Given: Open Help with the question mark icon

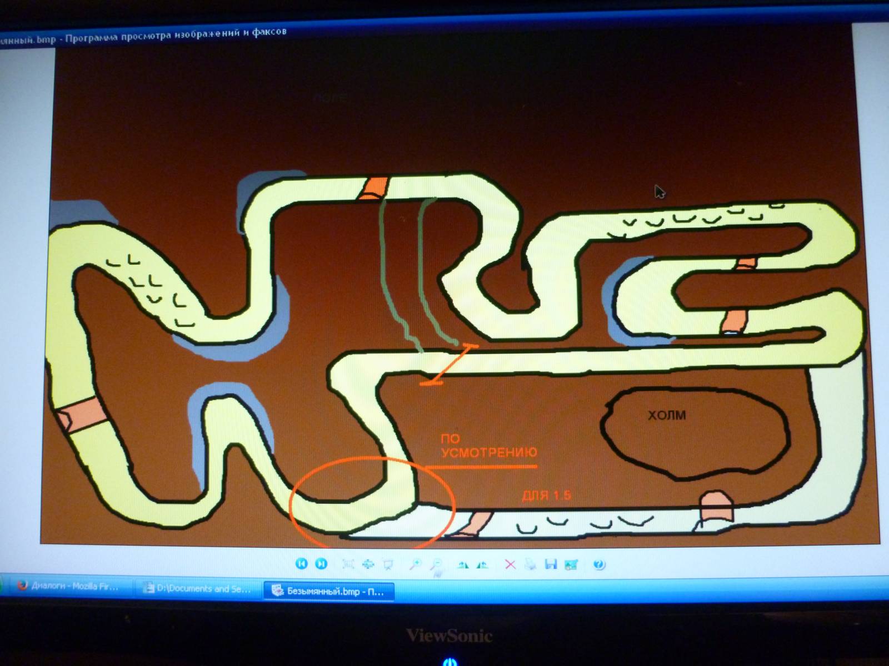Looking at the screenshot, I should [598, 564].
